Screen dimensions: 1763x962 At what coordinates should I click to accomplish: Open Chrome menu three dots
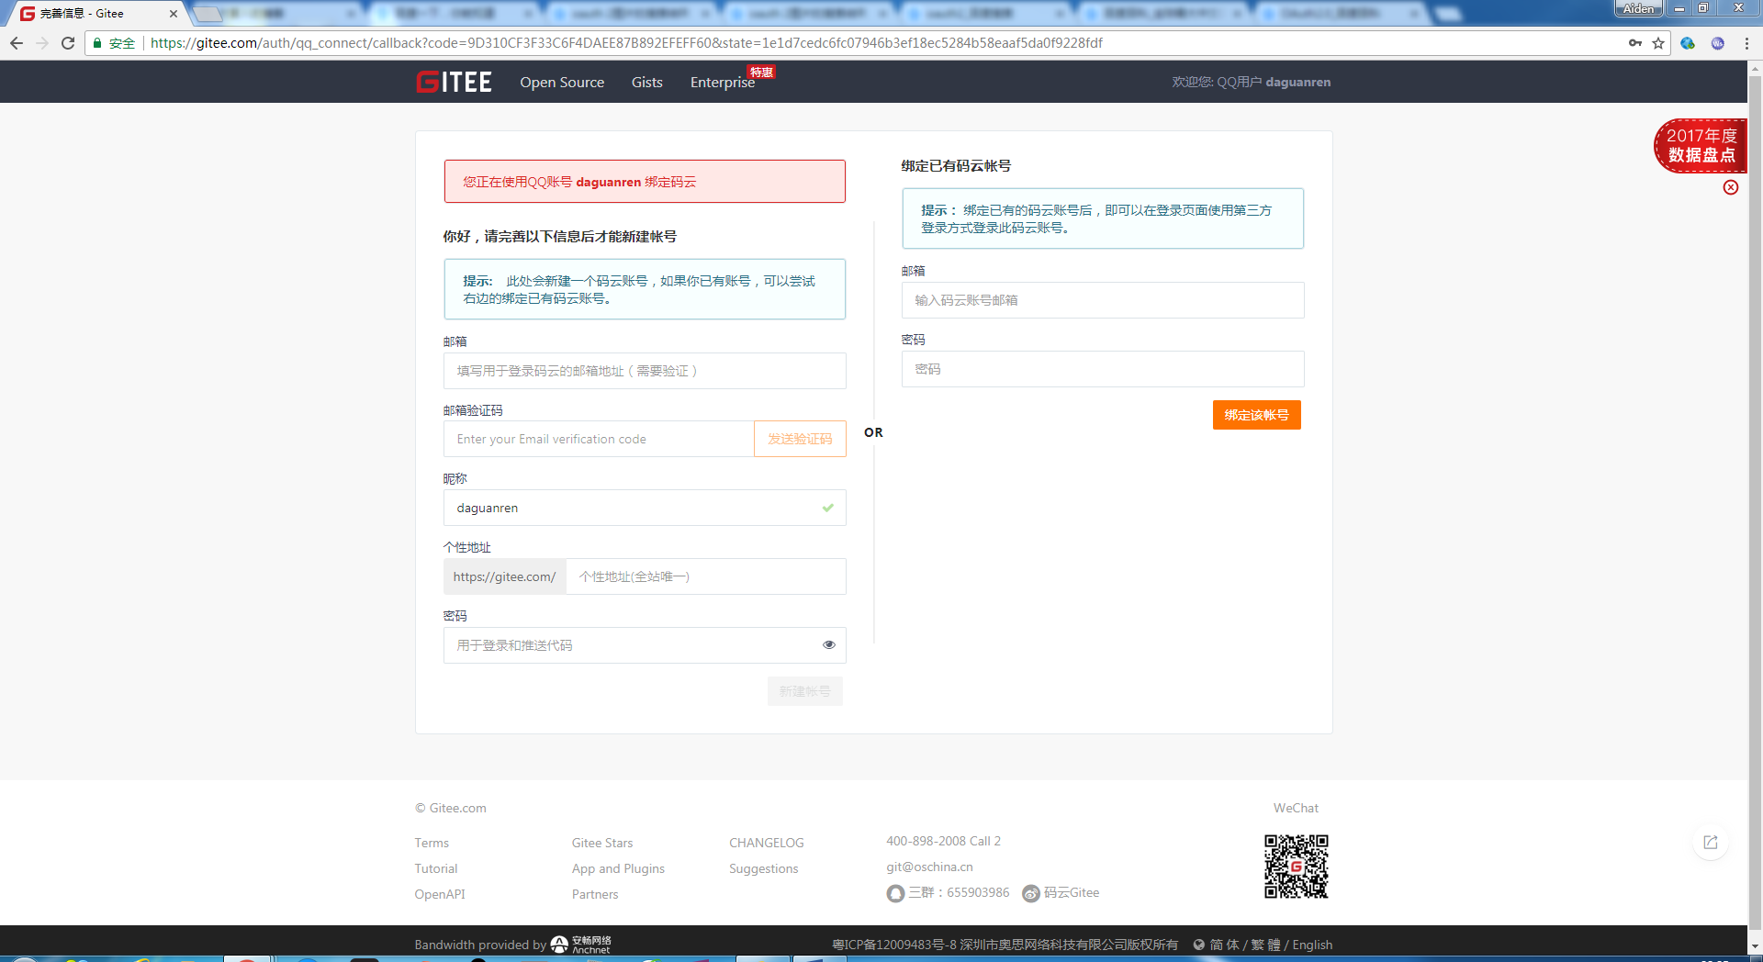(1746, 43)
